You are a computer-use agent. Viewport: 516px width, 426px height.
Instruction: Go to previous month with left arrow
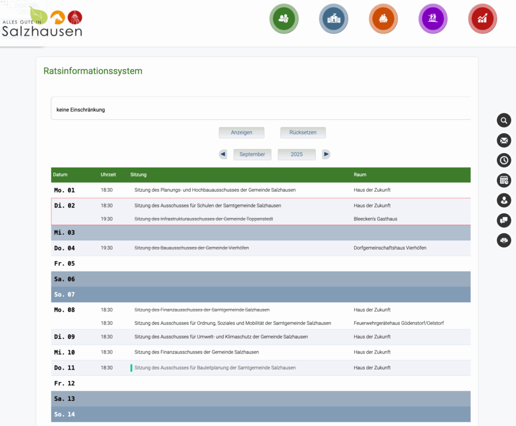(223, 154)
